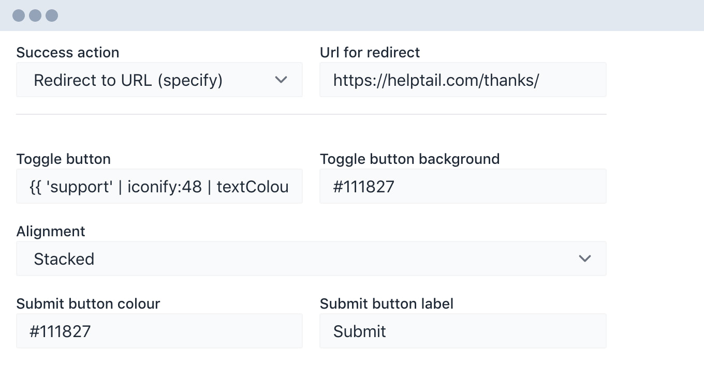Click the third window maximize dot
Viewport: 704px width, 365px height.
click(52, 16)
